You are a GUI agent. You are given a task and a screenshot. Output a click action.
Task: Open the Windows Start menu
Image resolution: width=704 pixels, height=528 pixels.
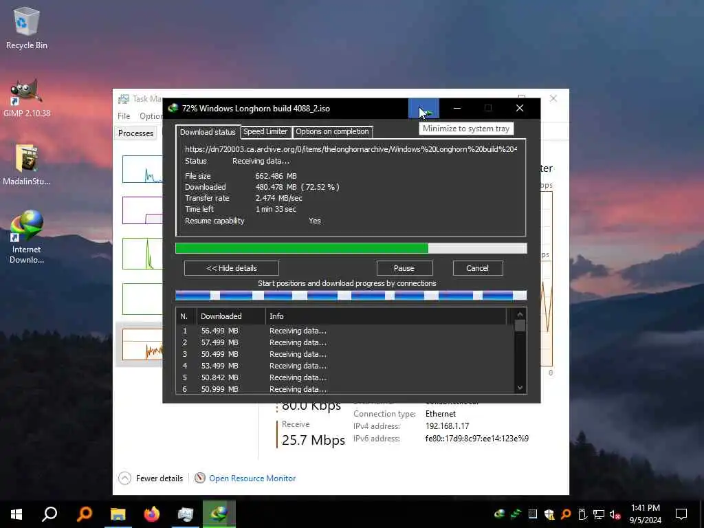(x=16, y=514)
